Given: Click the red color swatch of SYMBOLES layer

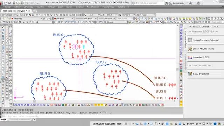Looking at the screenshot, I should pos(12,19).
